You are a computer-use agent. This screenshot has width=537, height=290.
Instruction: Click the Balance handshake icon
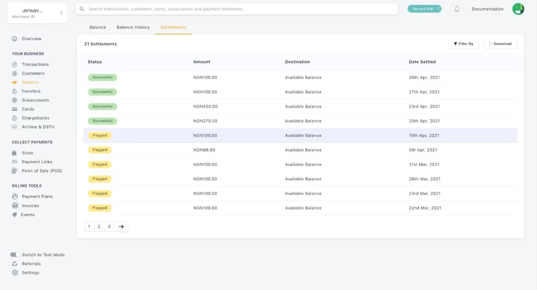(14, 82)
